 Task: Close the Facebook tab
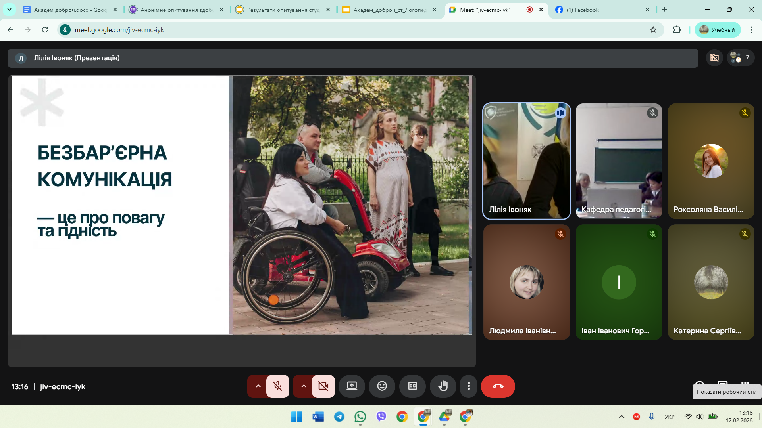point(647,10)
